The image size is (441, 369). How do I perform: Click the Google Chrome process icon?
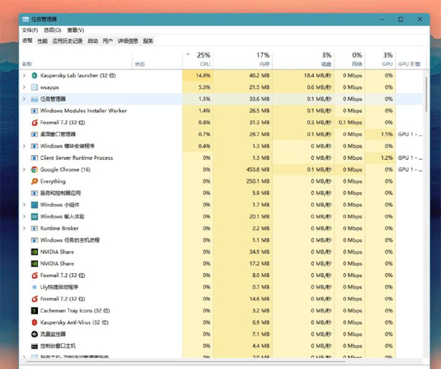pyautogui.click(x=34, y=169)
